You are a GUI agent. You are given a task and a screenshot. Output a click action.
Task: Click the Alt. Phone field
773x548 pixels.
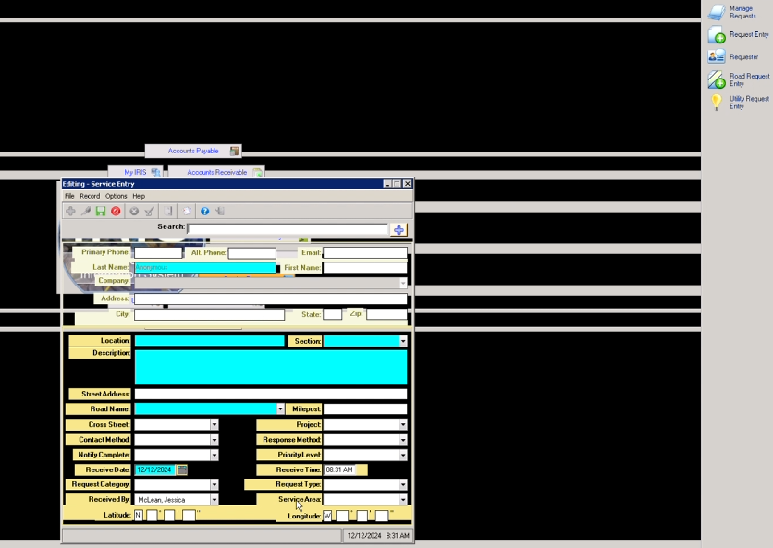click(x=252, y=253)
